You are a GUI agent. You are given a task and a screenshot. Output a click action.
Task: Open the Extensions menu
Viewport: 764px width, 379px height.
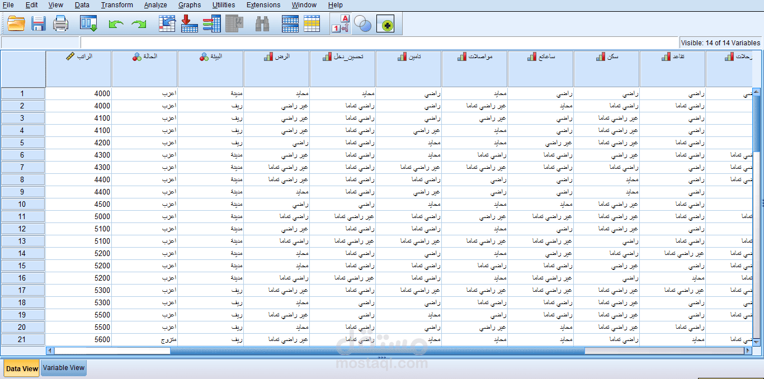pos(263,5)
